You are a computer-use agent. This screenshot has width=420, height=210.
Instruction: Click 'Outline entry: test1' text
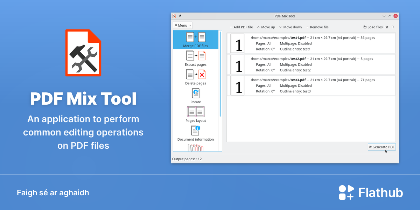click(x=295, y=49)
